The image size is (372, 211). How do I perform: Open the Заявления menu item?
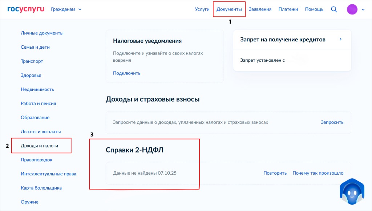click(260, 9)
